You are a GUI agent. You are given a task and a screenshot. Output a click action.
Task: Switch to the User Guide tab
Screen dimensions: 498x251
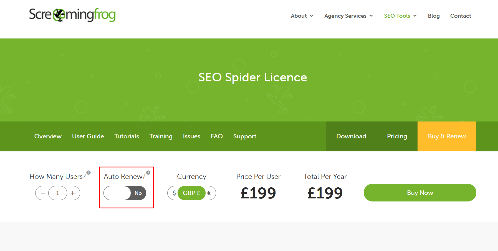88,136
